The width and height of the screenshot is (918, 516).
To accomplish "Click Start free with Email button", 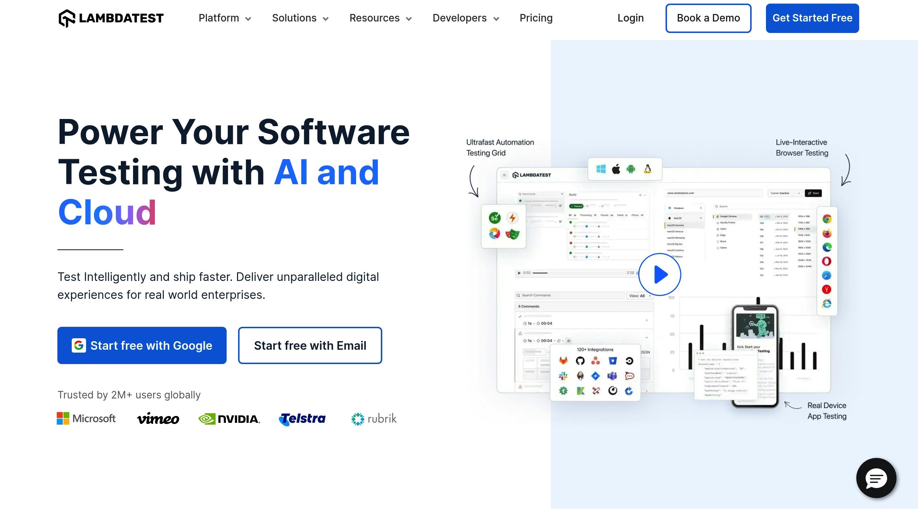I will click(x=310, y=345).
